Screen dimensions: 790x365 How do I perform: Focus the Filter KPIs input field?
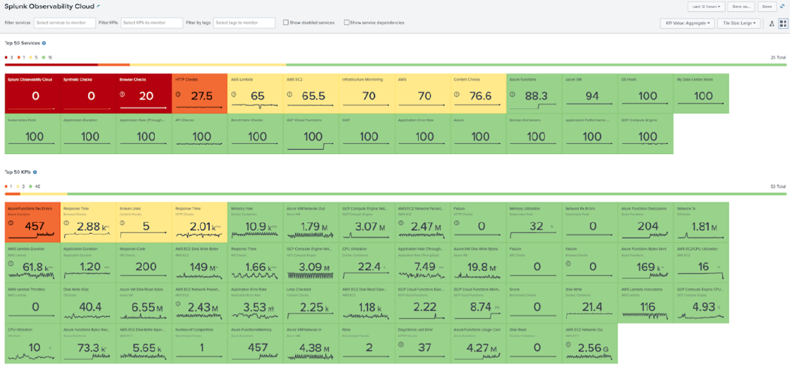tap(151, 23)
